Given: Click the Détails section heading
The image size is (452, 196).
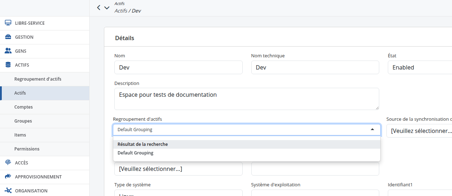Looking at the screenshot, I should [125, 38].
